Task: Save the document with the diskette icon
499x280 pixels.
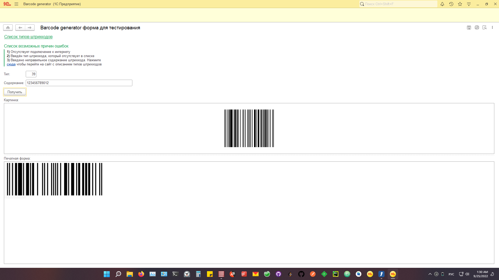Action: coord(469,28)
